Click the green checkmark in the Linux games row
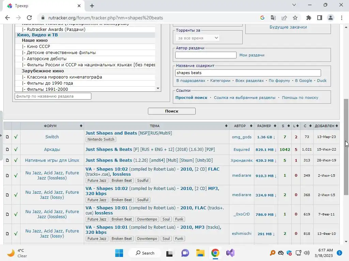This screenshot has height=261, width=349. (x=16, y=160)
